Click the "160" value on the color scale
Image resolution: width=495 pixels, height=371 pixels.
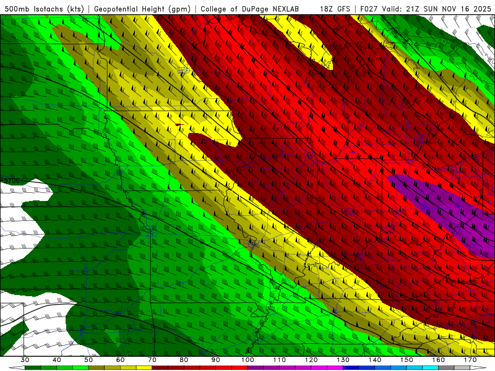(x=439, y=360)
